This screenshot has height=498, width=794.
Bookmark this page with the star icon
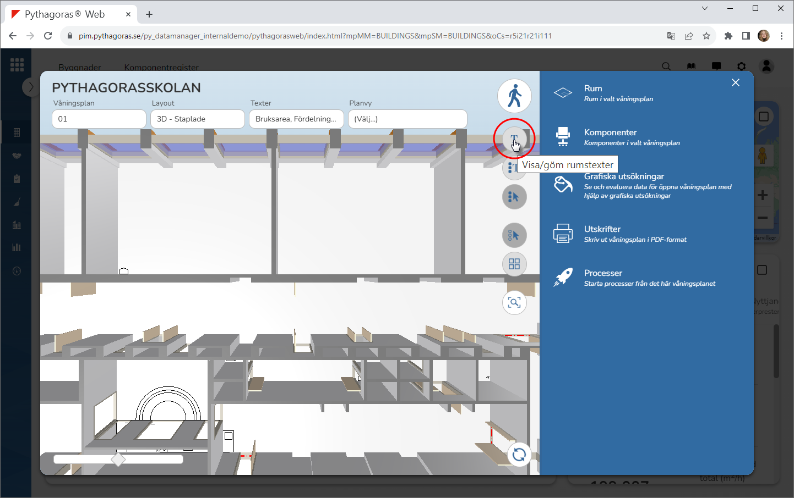706,36
